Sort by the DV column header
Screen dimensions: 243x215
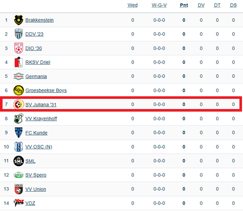201,5
